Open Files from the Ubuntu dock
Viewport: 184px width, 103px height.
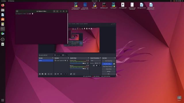pos(3,10)
